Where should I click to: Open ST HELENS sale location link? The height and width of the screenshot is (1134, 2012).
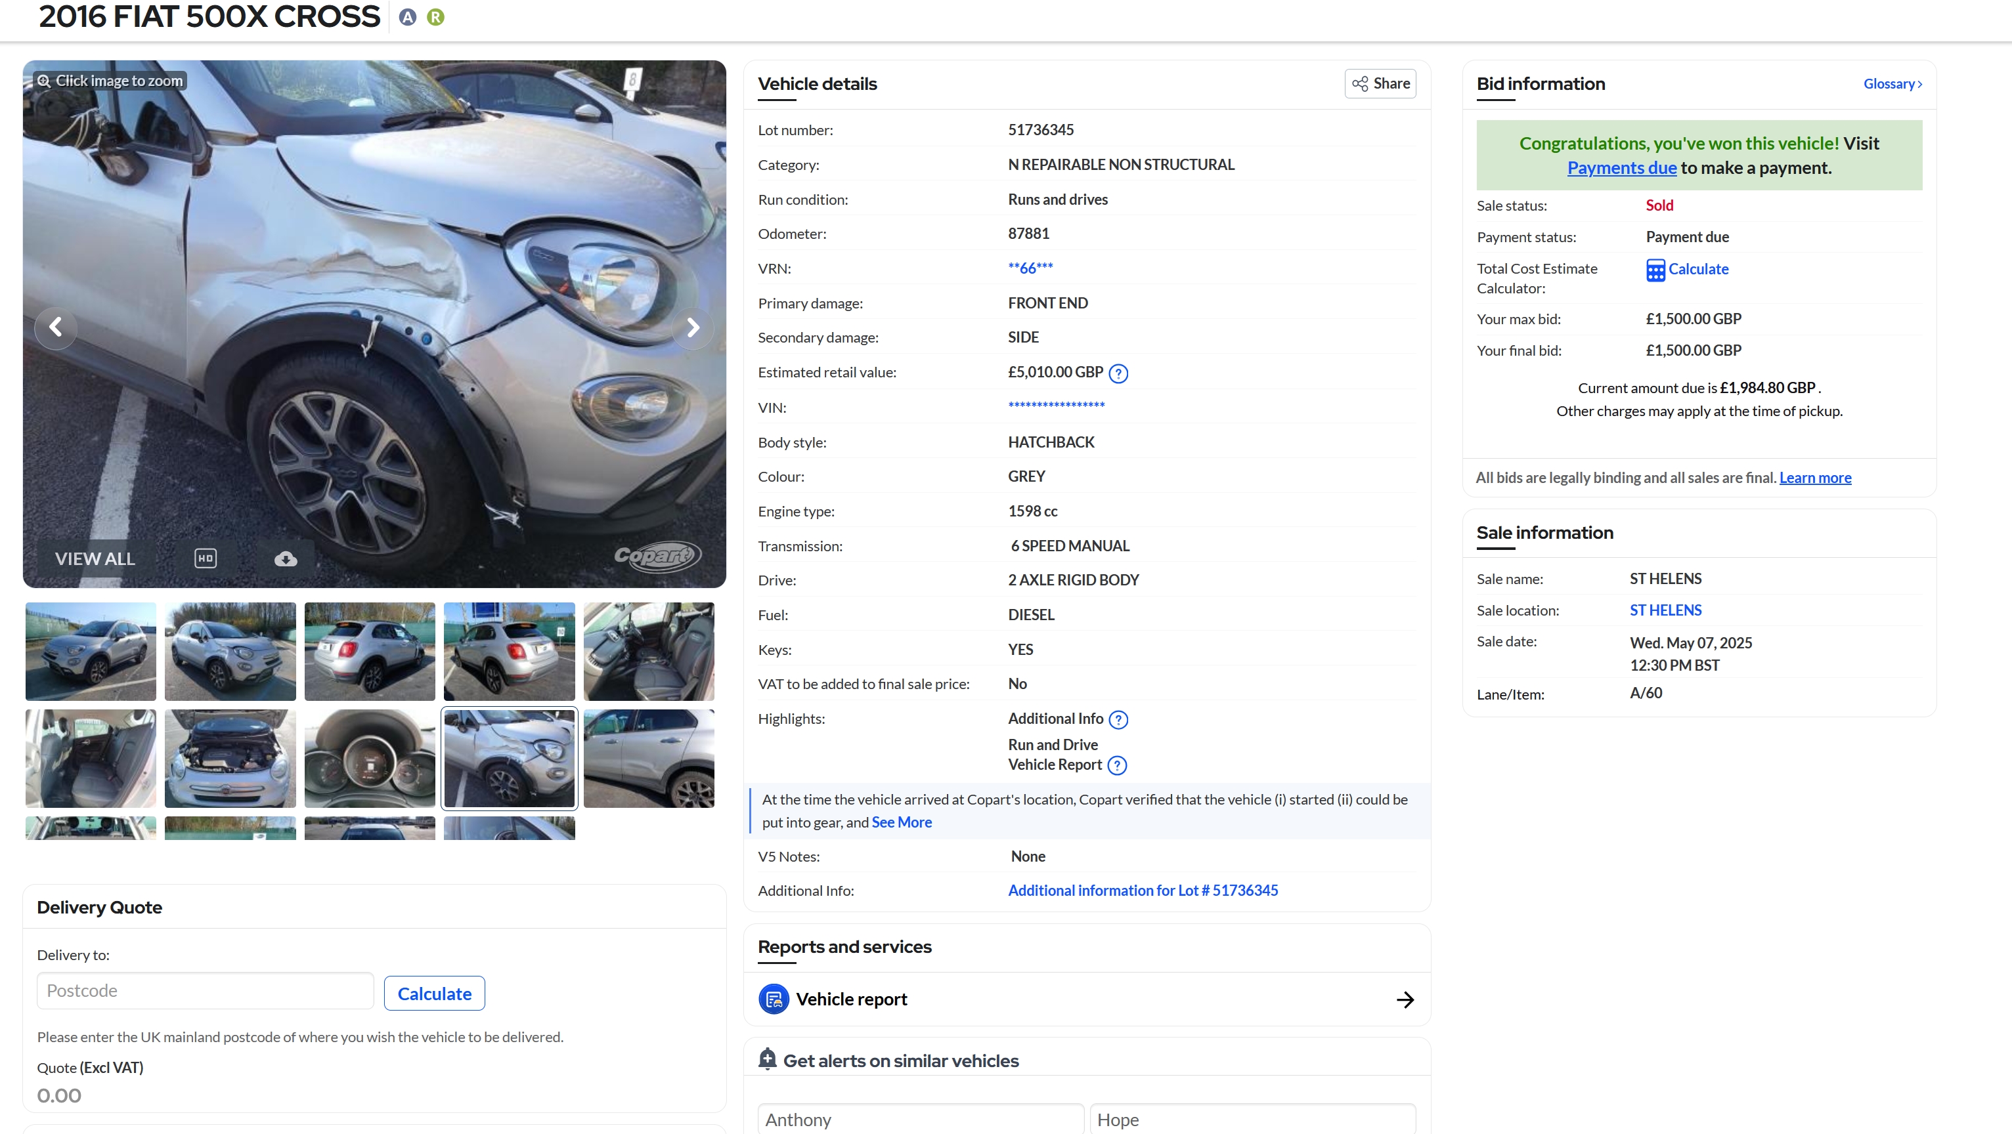pyautogui.click(x=1665, y=610)
